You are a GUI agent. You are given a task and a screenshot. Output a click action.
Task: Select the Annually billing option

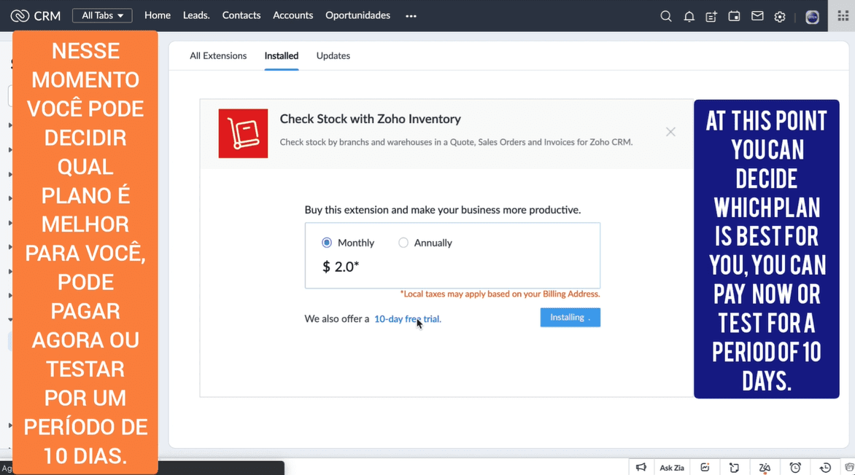click(403, 243)
